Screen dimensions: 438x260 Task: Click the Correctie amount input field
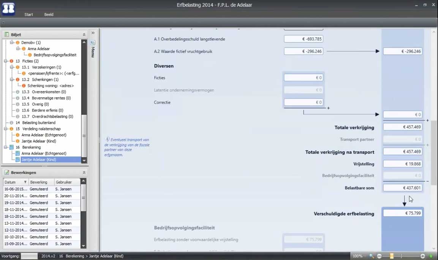point(303,102)
